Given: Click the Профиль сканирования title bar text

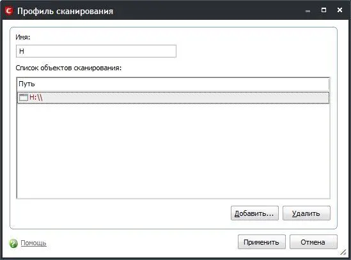Looking at the screenshot, I should 65,11.
